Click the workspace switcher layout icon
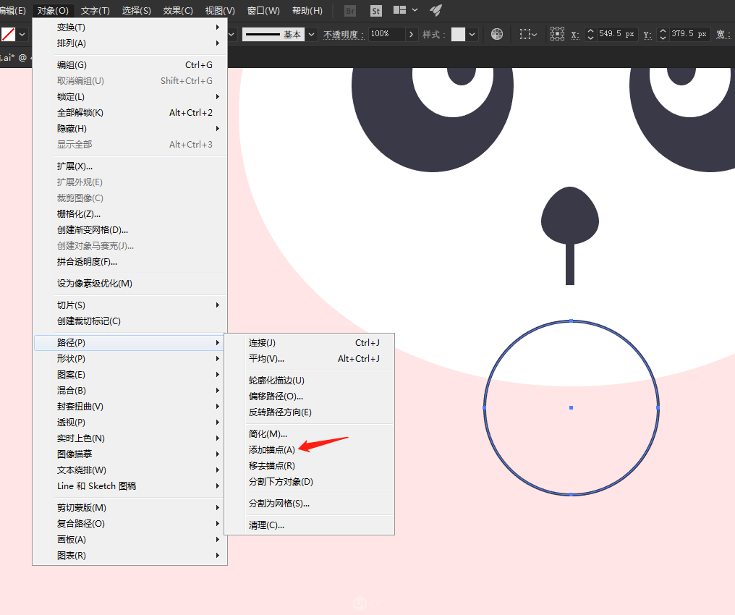Screen dimensions: 735x615 [400, 10]
